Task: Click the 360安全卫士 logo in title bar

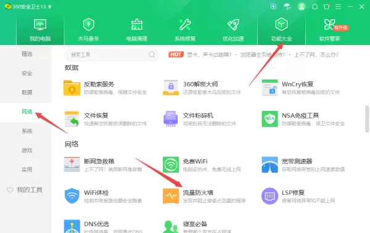Action: tap(8, 7)
